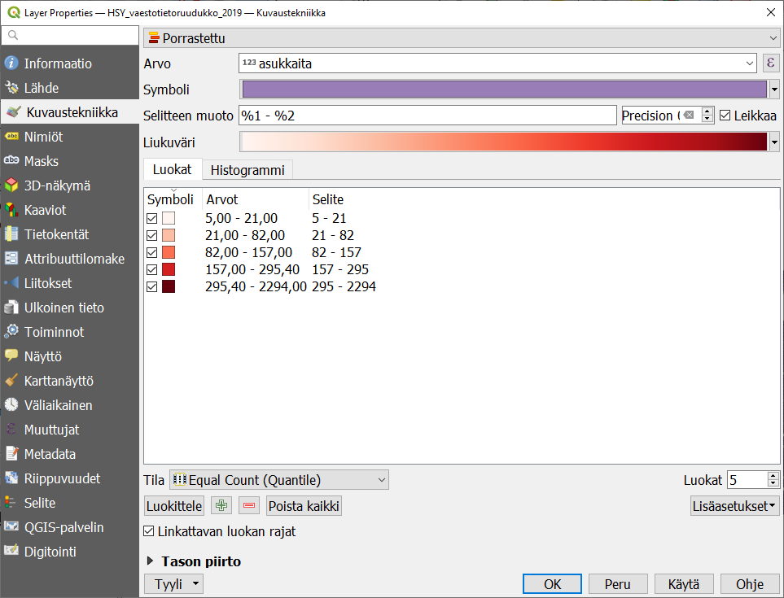Open the 3D-näkymä cube icon
The image size is (784, 598).
[11, 186]
